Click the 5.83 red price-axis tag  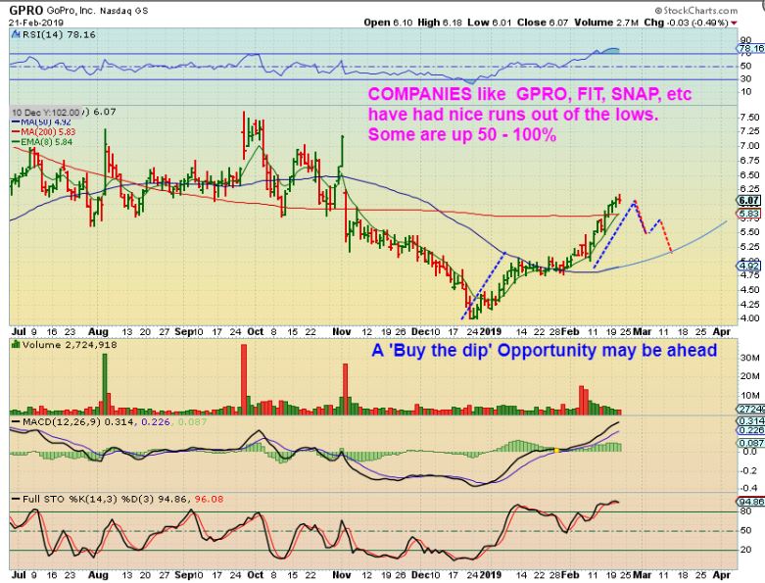point(748,214)
